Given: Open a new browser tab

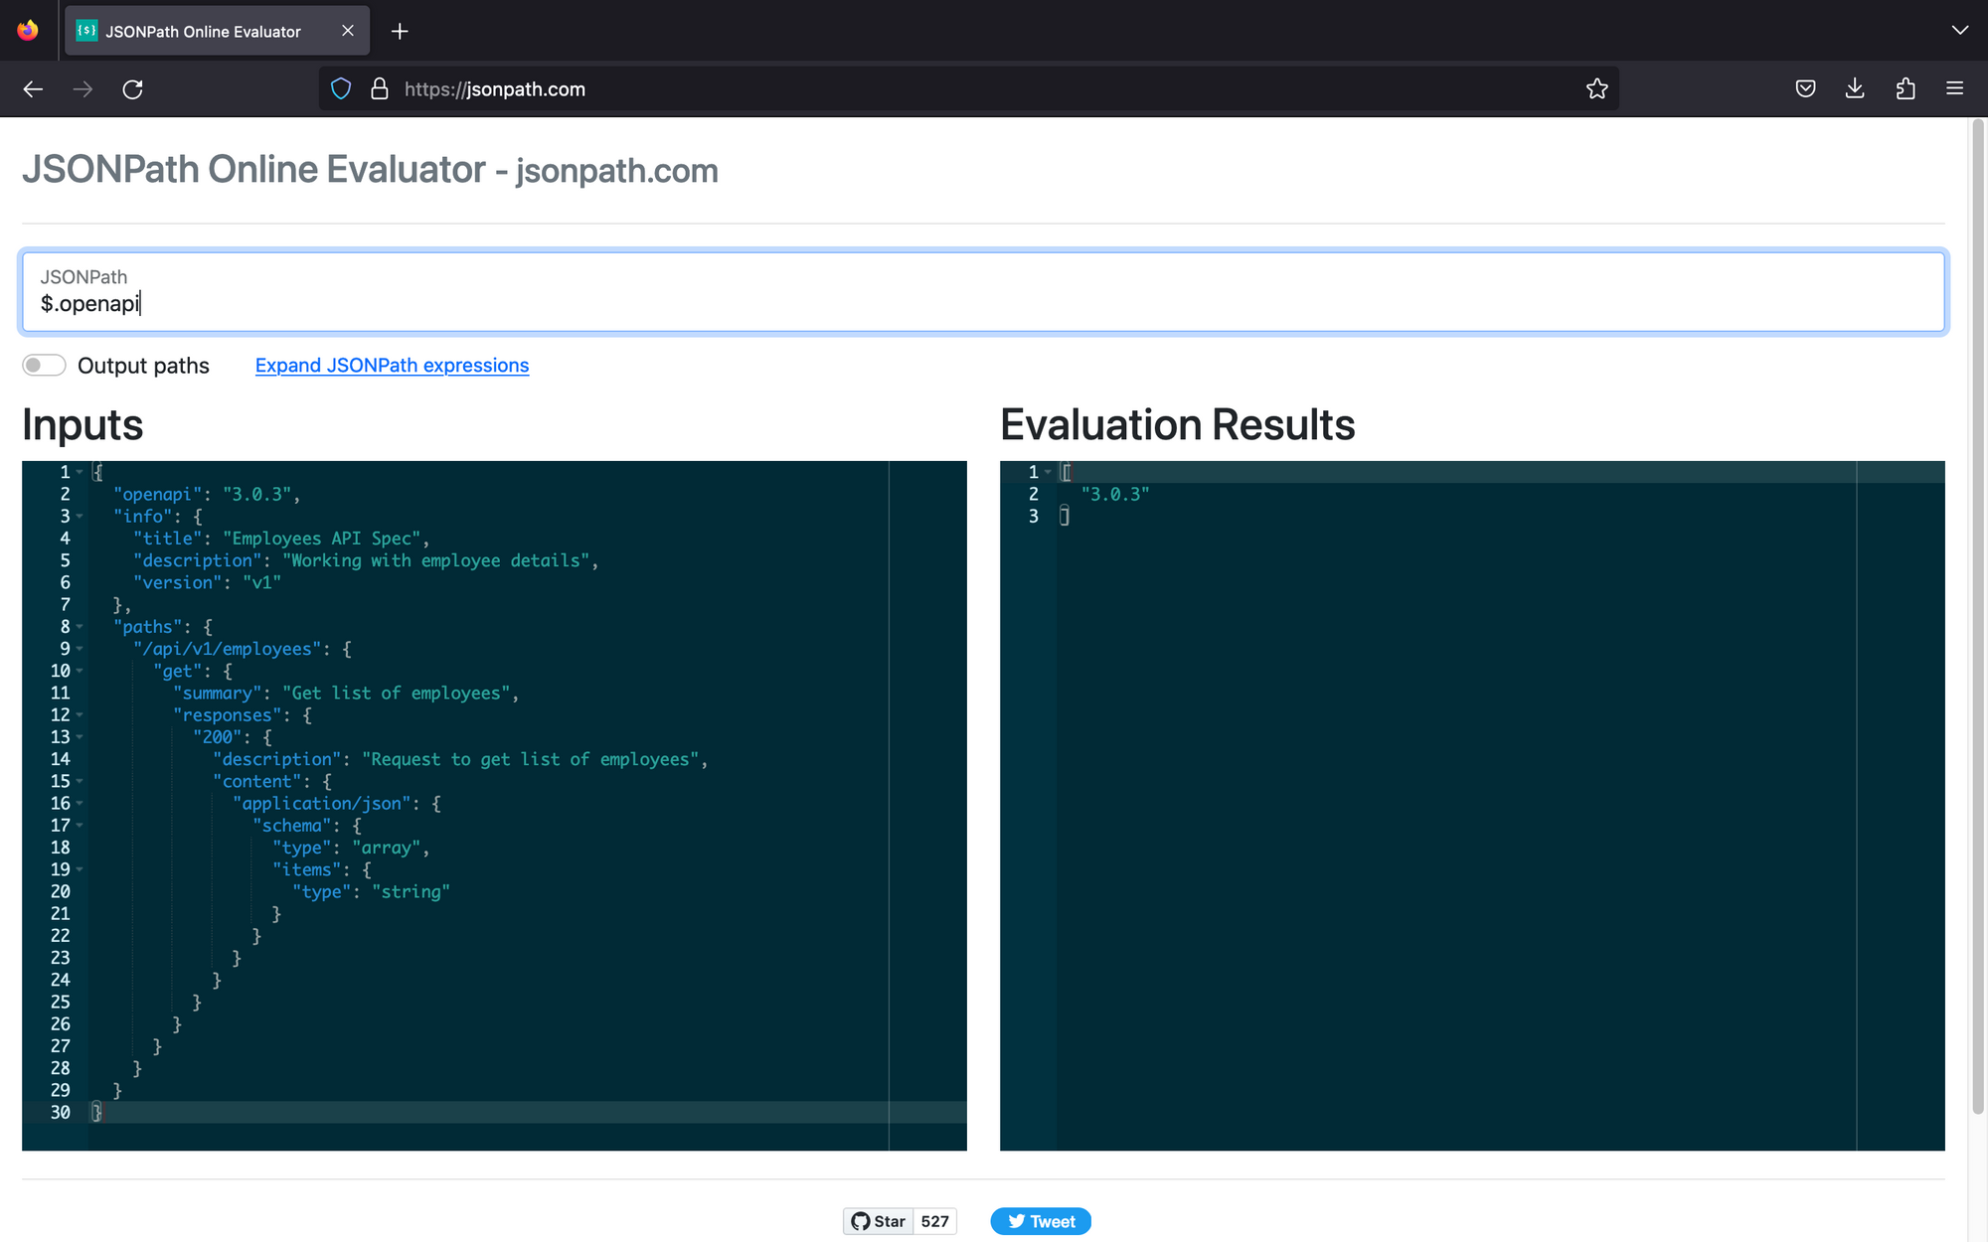Looking at the screenshot, I should [x=400, y=31].
